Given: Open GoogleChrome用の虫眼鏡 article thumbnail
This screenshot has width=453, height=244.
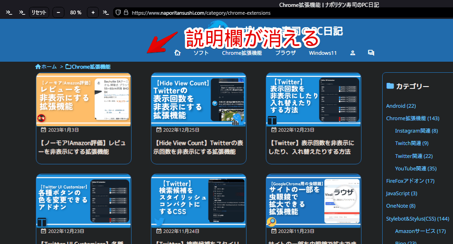Looking at the screenshot, I should click(x=314, y=201).
